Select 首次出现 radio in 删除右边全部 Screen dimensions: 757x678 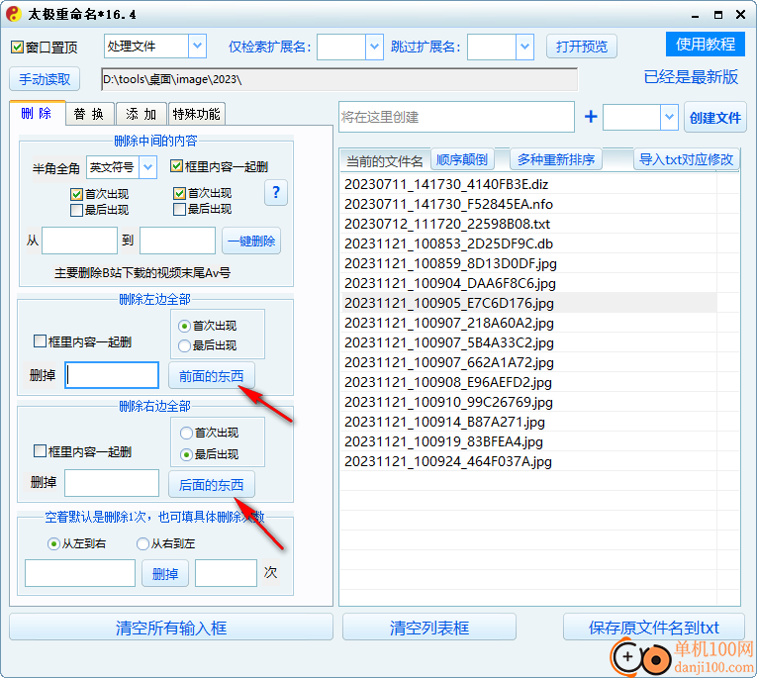click(186, 433)
